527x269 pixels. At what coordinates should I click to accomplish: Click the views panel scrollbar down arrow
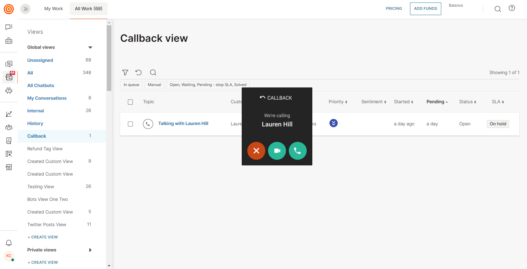[x=109, y=266]
